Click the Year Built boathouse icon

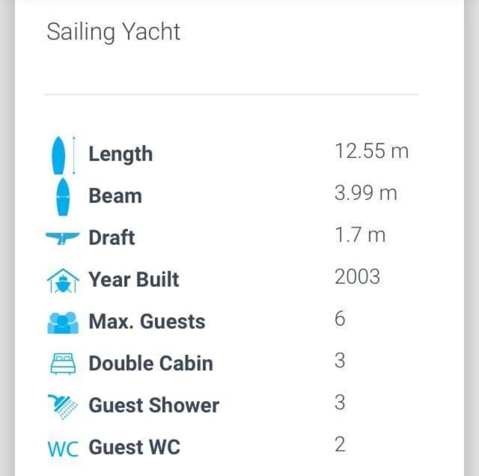click(x=63, y=281)
